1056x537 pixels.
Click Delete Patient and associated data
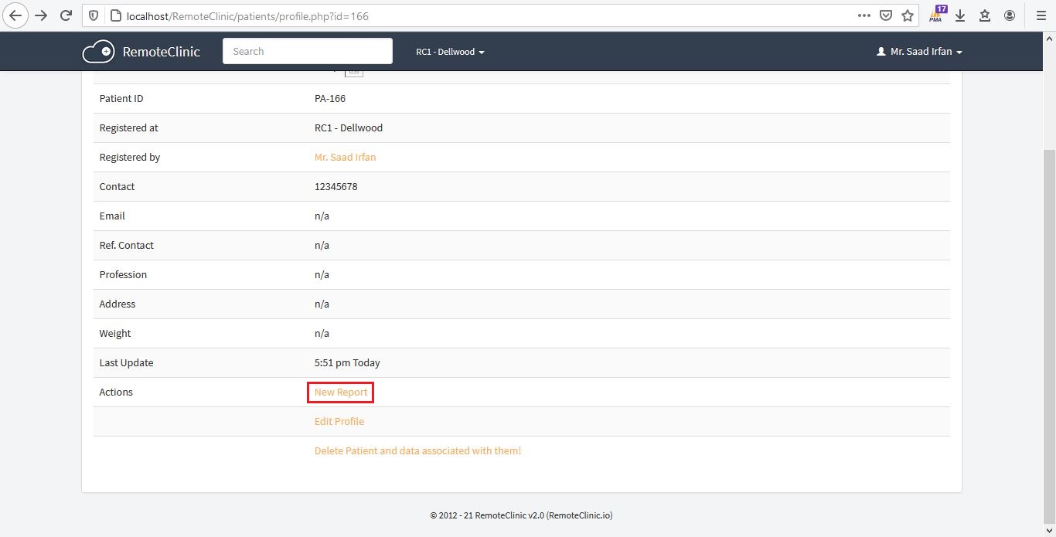coord(417,451)
